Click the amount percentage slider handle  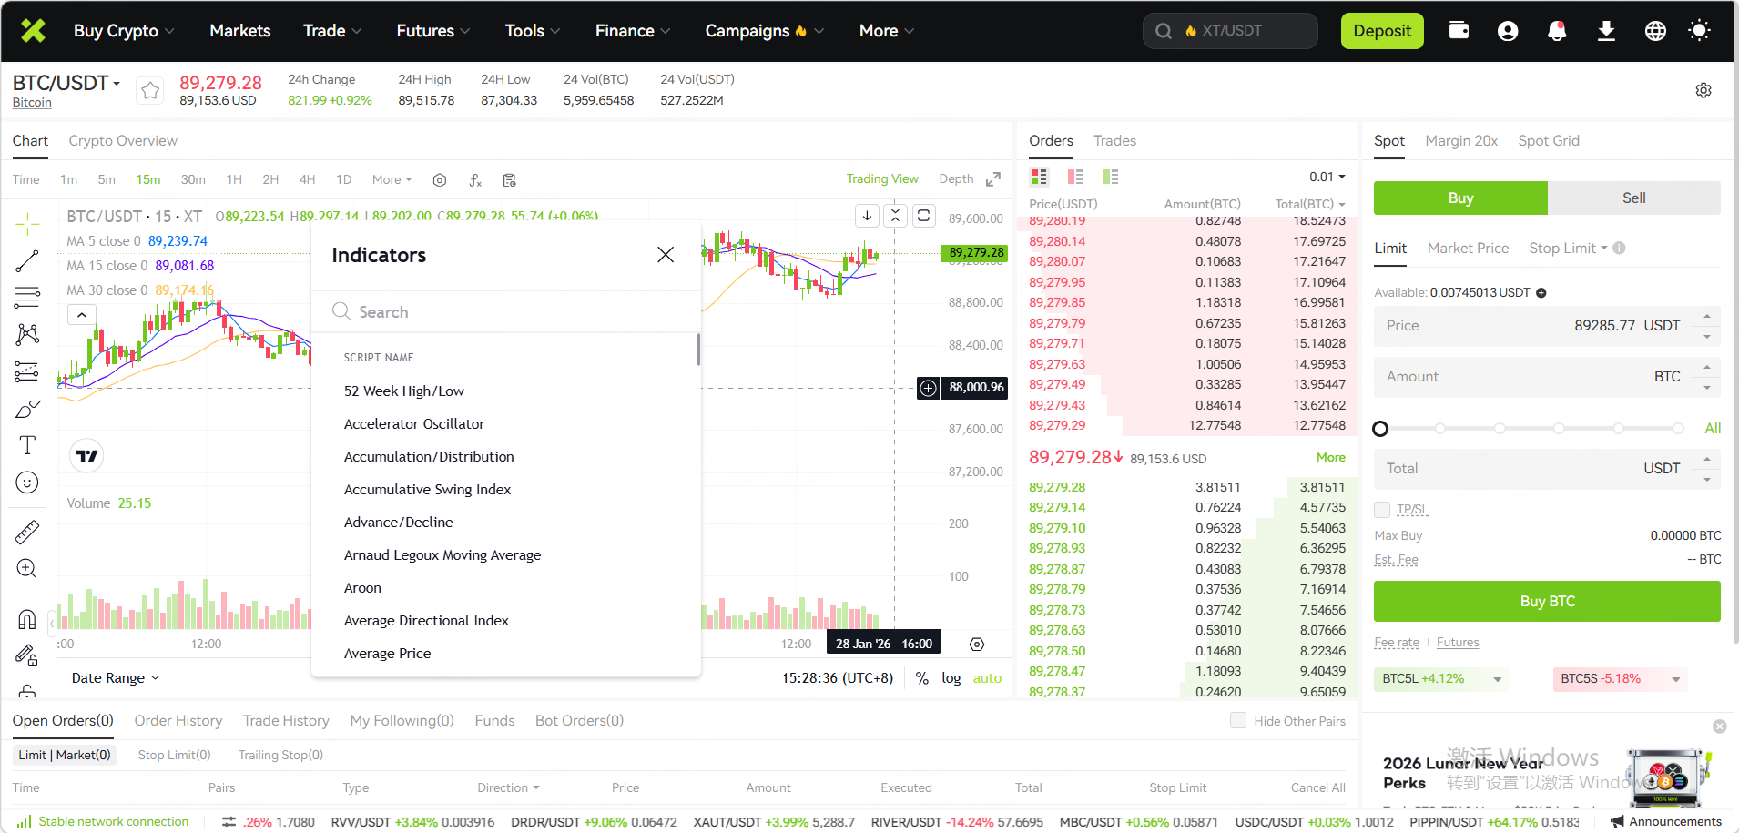[1380, 429]
